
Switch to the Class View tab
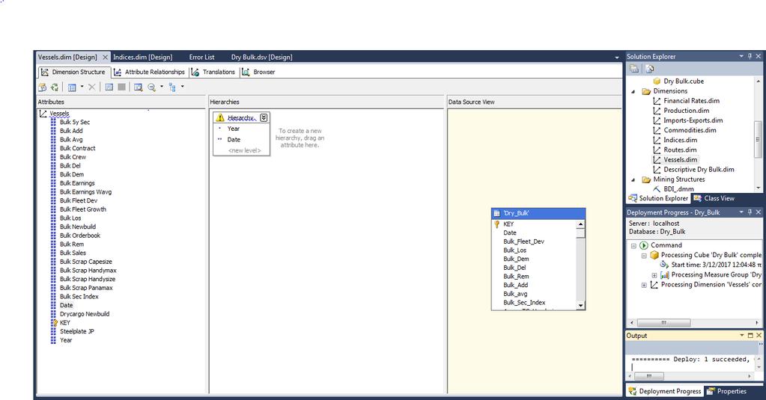click(714, 199)
